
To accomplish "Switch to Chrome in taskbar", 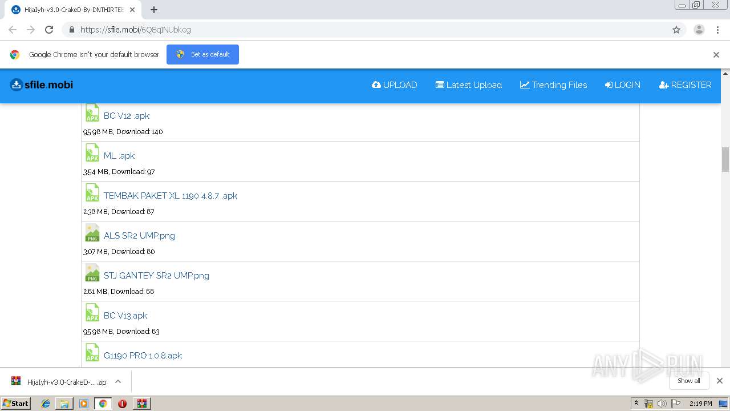I will pyautogui.click(x=103, y=404).
